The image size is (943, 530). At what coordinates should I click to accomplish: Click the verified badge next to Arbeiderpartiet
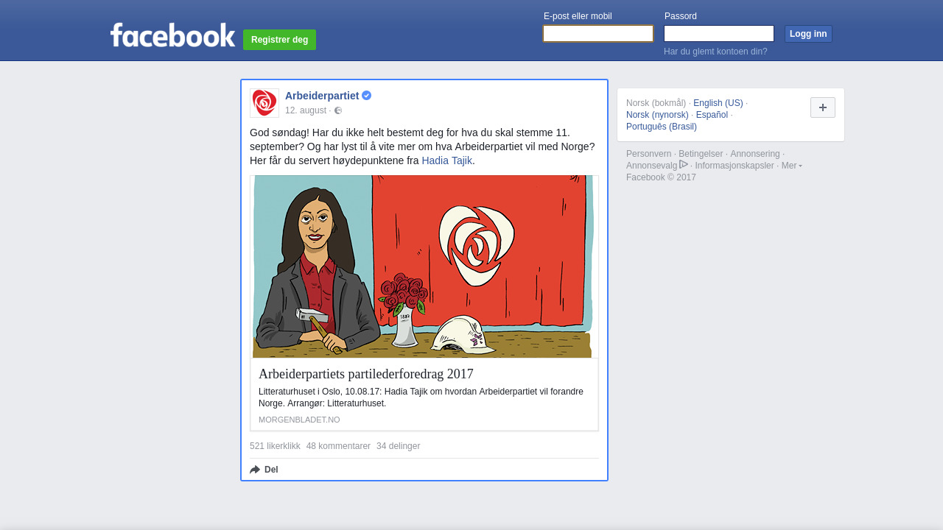click(x=367, y=96)
